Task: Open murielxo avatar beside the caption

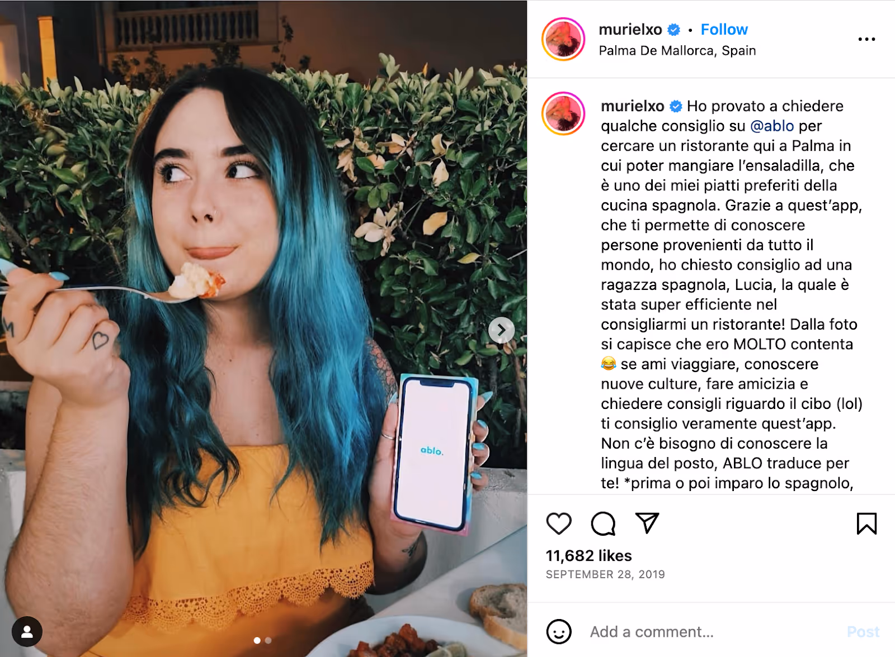Action: point(563,113)
